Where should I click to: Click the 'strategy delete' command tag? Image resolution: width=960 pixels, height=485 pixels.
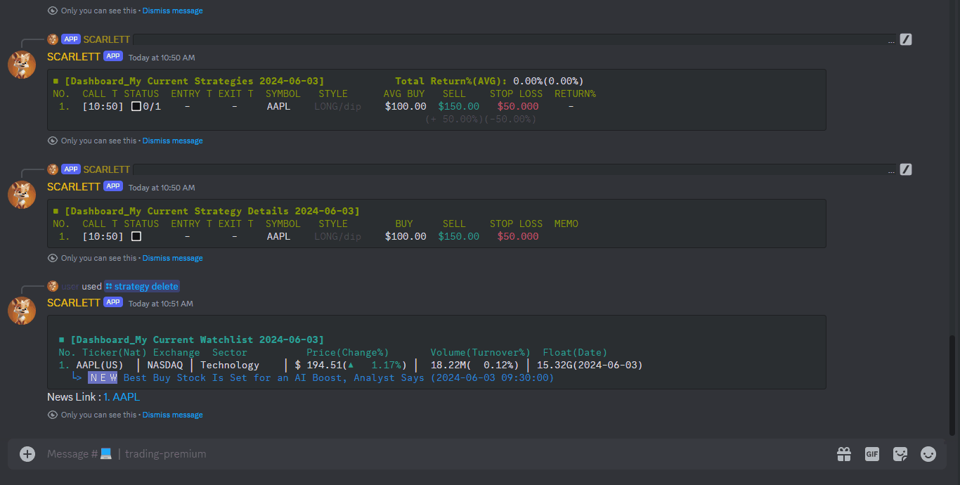(x=142, y=286)
